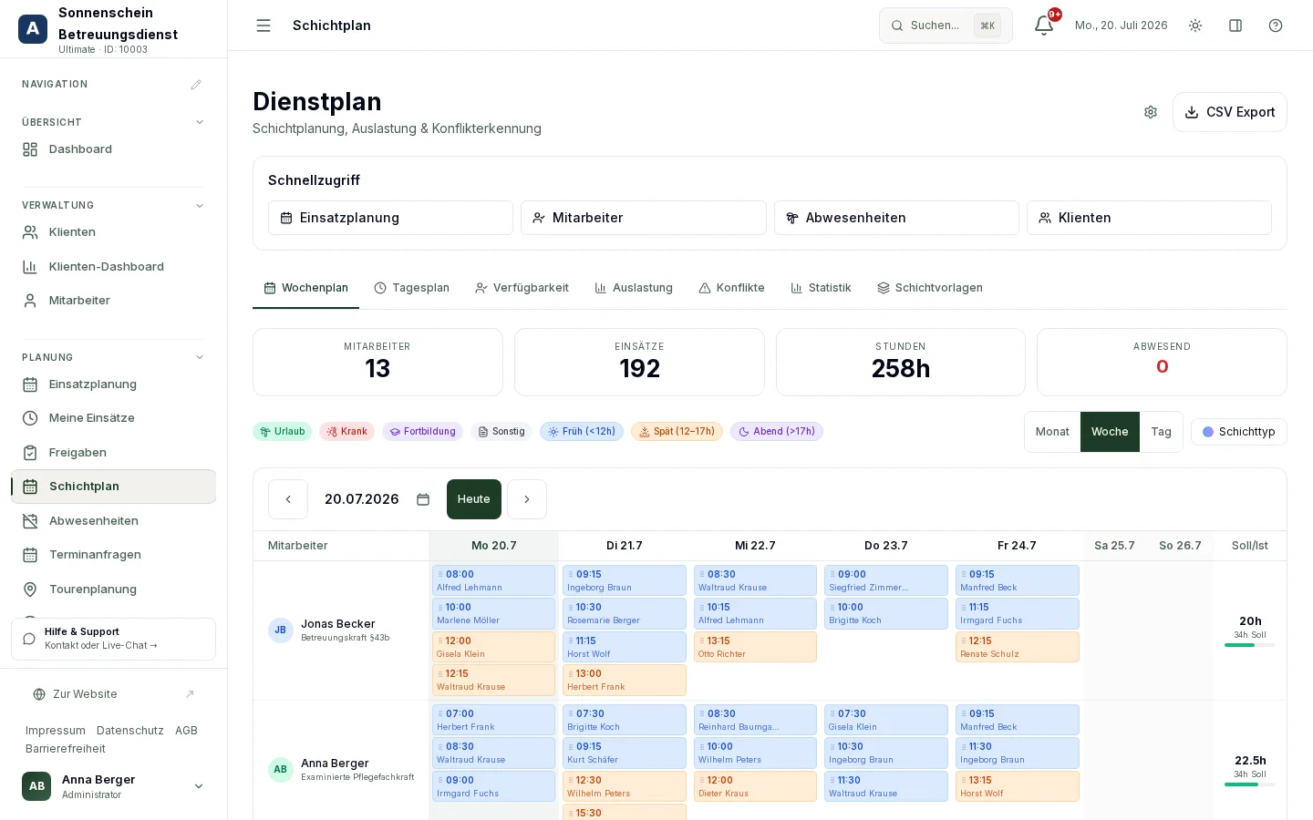The height and width of the screenshot is (820, 1313).
Task: Switch view to Monat
Action: [x=1052, y=432]
